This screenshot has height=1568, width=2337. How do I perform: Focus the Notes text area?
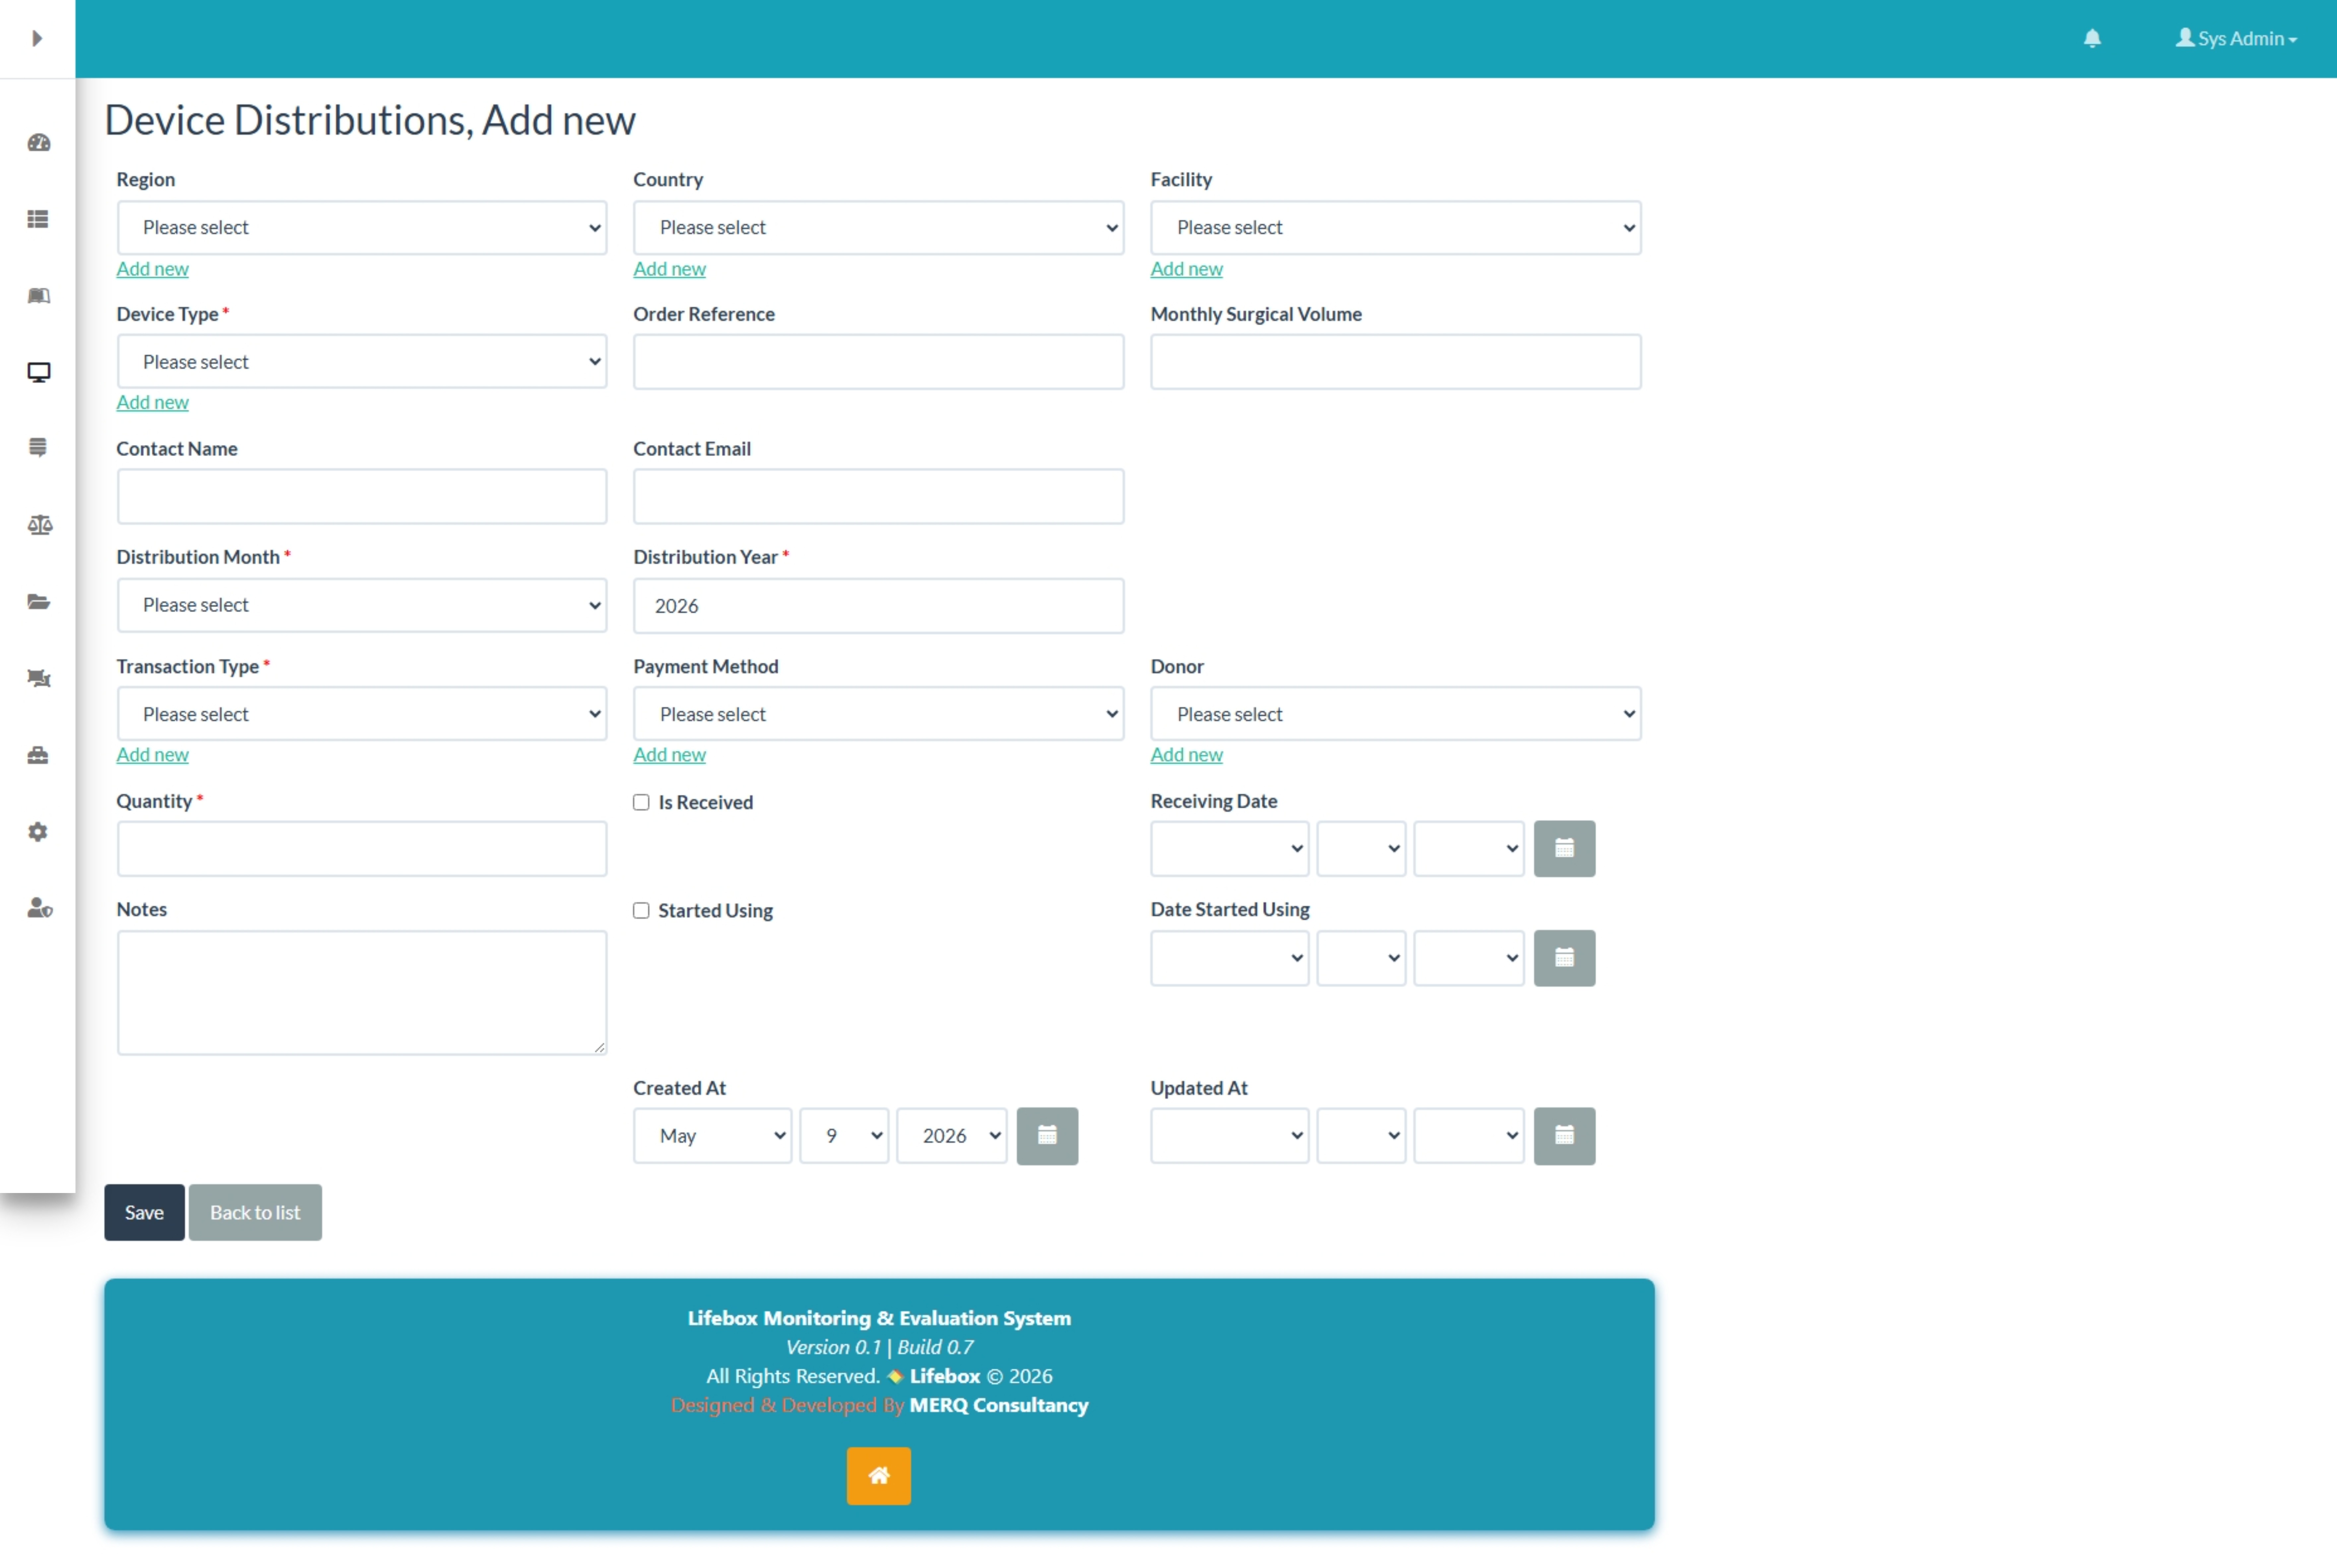coord(362,993)
